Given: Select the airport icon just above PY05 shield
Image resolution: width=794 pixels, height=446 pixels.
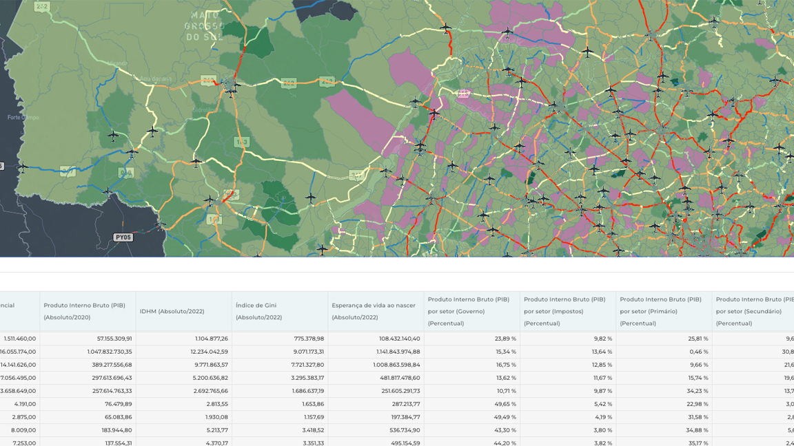Looking at the screenshot, I should [160, 224].
